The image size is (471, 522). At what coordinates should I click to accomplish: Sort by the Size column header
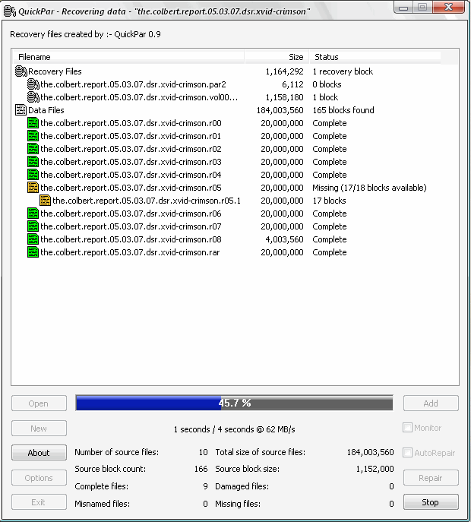(x=277, y=57)
